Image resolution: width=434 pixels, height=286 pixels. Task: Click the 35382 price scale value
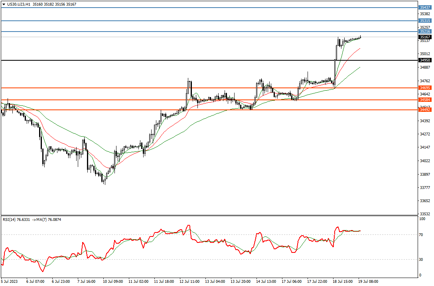click(425, 14)
